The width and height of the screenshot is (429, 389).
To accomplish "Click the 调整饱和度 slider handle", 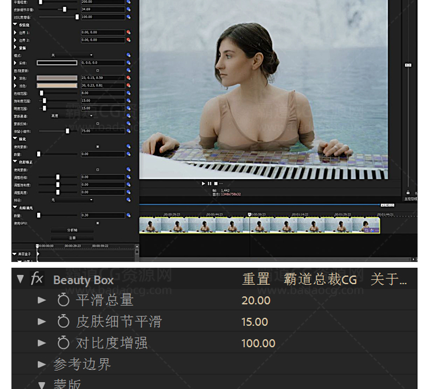I will [58, 185].
